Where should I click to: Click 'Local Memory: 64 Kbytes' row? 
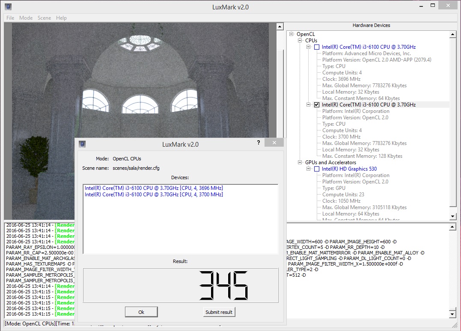pos(351,214)
